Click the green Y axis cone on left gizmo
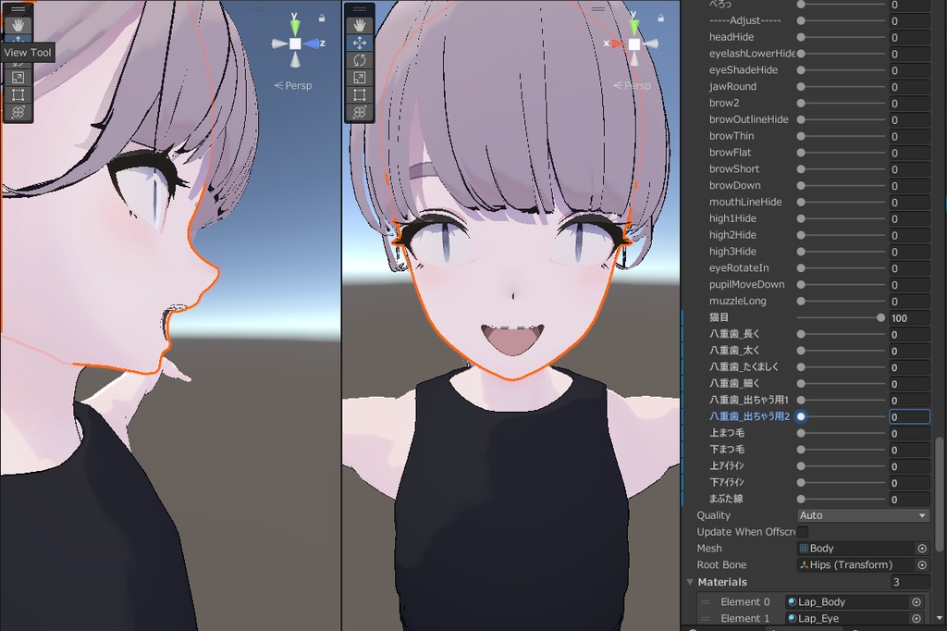The width and height of the screenshot is (947, 631). pos(295,27)
